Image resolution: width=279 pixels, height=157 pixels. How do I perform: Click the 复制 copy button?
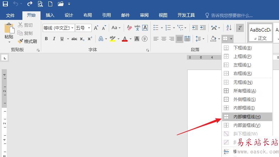point(25,33)
